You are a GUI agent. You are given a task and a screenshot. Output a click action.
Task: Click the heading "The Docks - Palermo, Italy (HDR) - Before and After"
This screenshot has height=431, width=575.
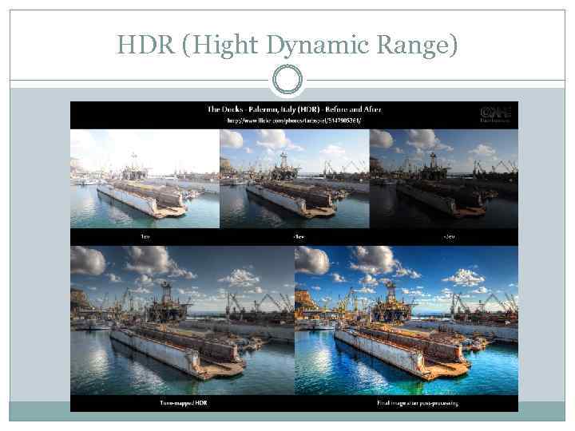295,109
